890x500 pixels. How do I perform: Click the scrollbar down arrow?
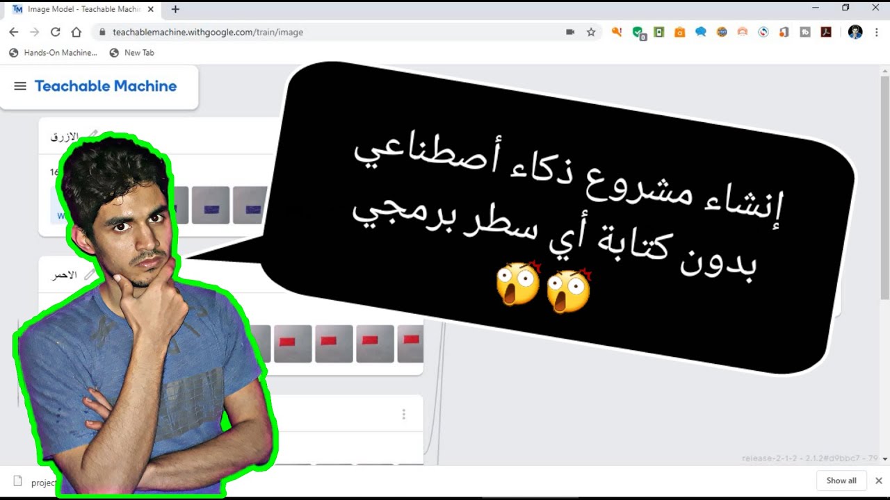884,459
